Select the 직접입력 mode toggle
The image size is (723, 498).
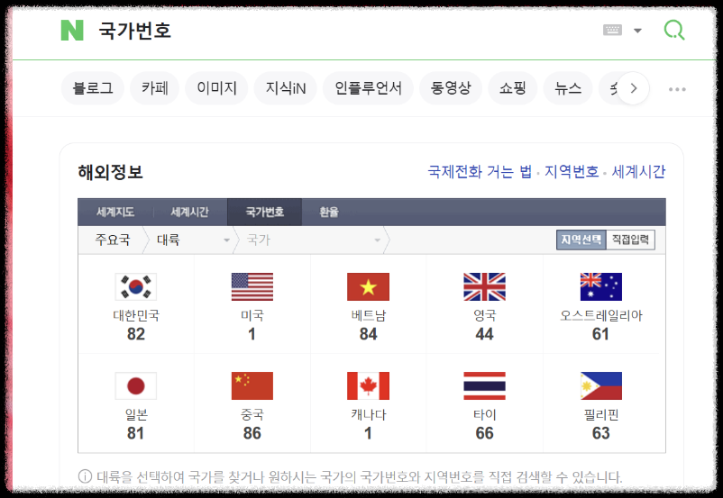630,240
